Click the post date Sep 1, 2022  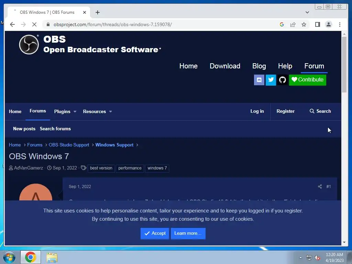80,187
